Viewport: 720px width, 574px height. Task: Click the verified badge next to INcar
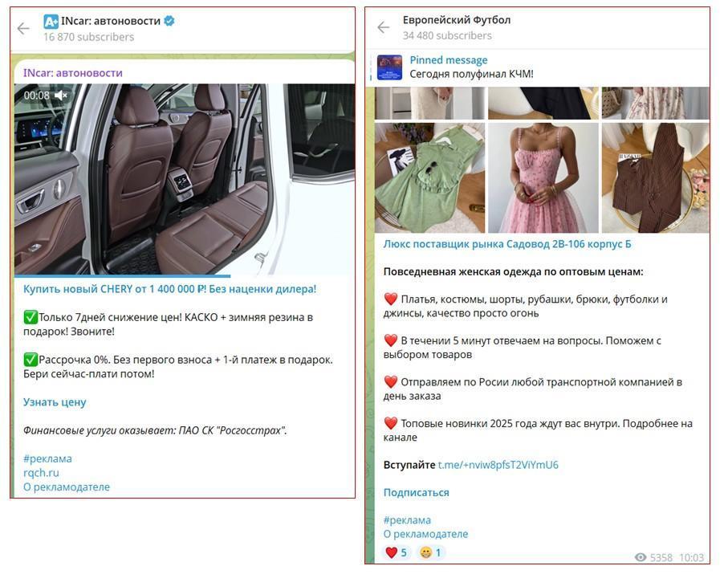[169, 21]
